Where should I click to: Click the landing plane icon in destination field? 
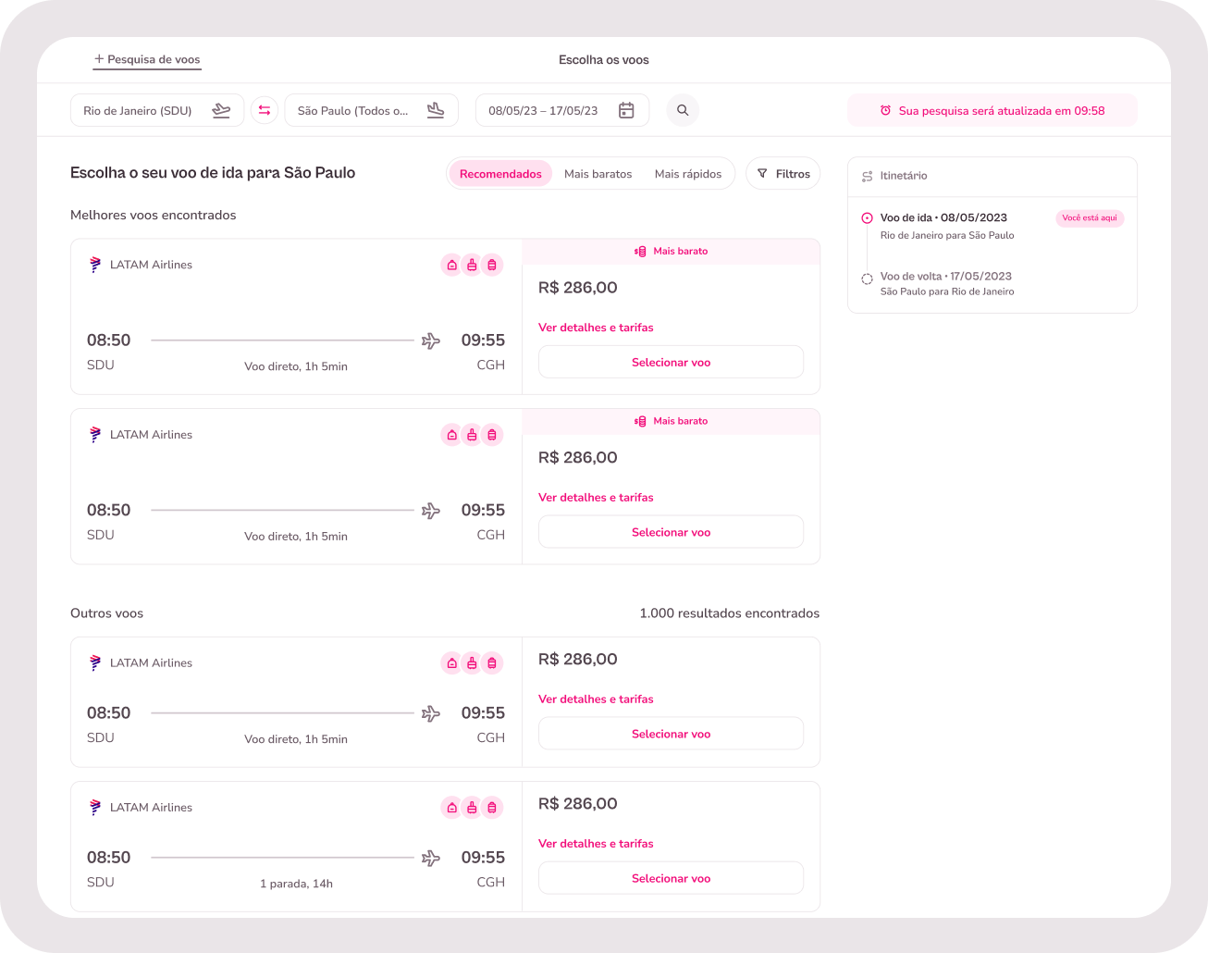[436, 110]
